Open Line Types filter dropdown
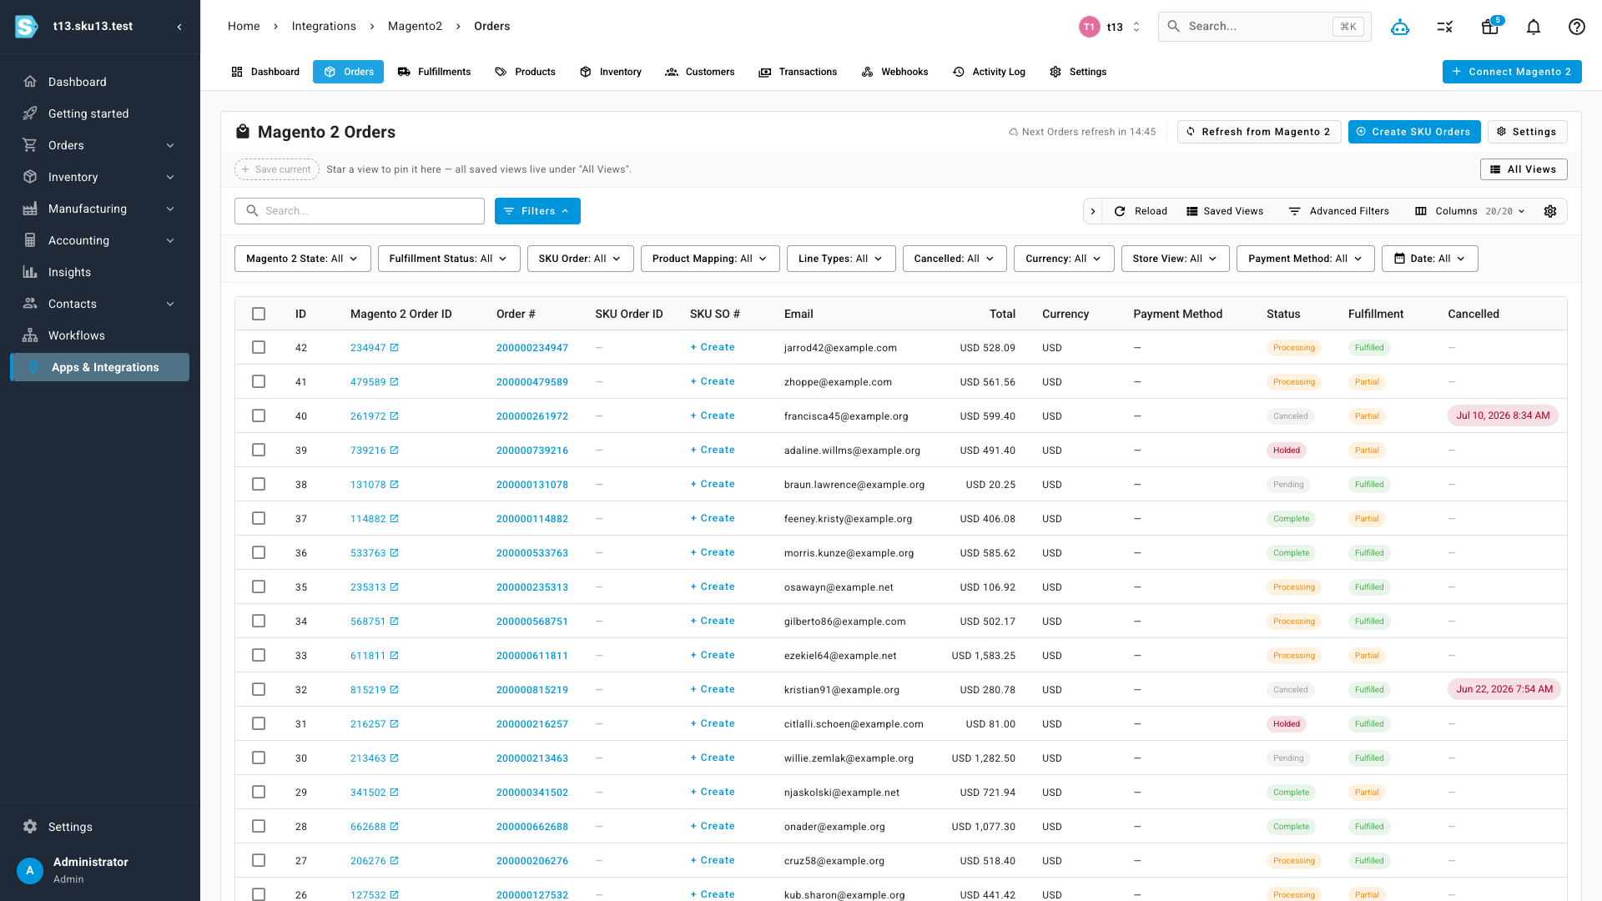This screenshot has height=901, width=1602. [x=841, y=259]
